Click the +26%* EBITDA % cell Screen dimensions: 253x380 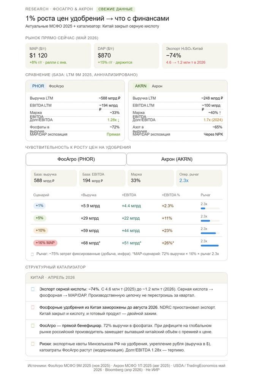click(168, 243)
